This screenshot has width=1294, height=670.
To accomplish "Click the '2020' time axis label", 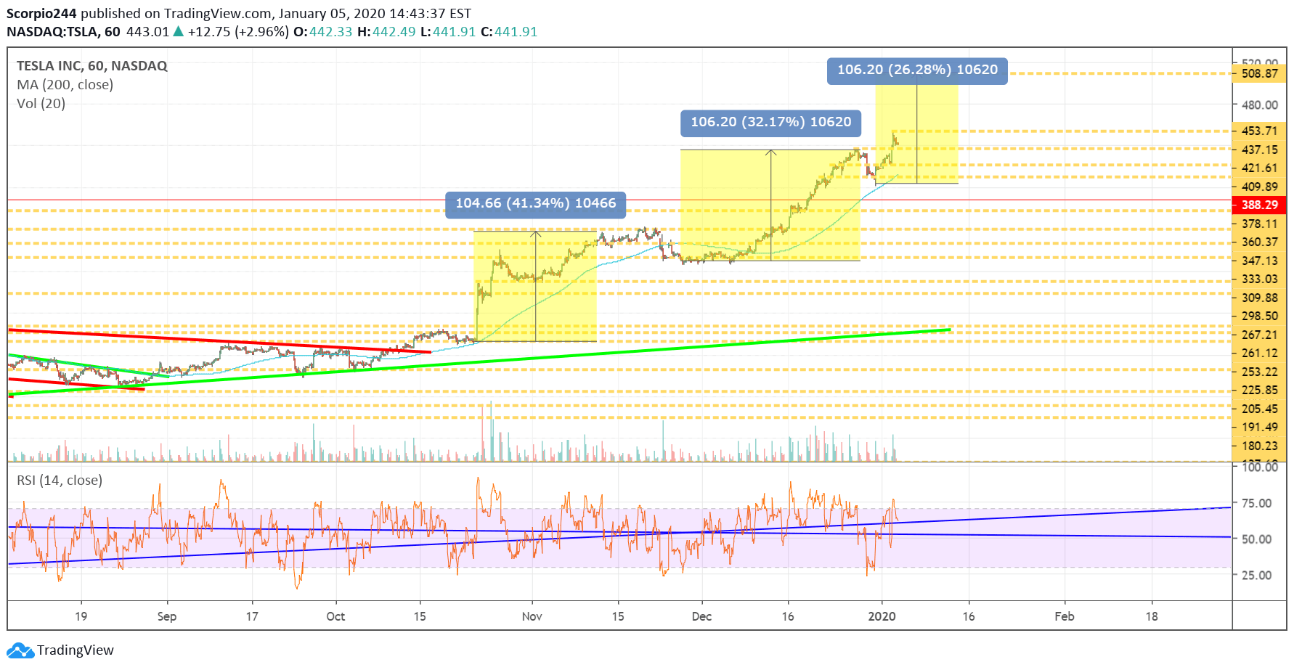I will click(882, 616).
